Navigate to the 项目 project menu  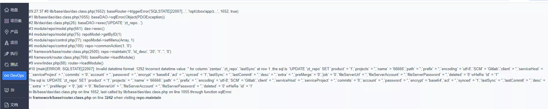[x=14, y=43]
